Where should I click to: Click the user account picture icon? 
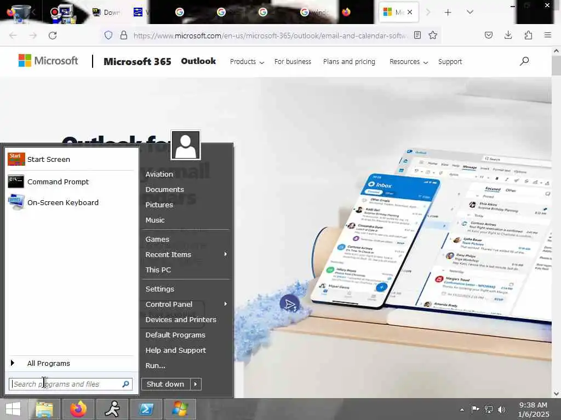click(x=186, y=145)
